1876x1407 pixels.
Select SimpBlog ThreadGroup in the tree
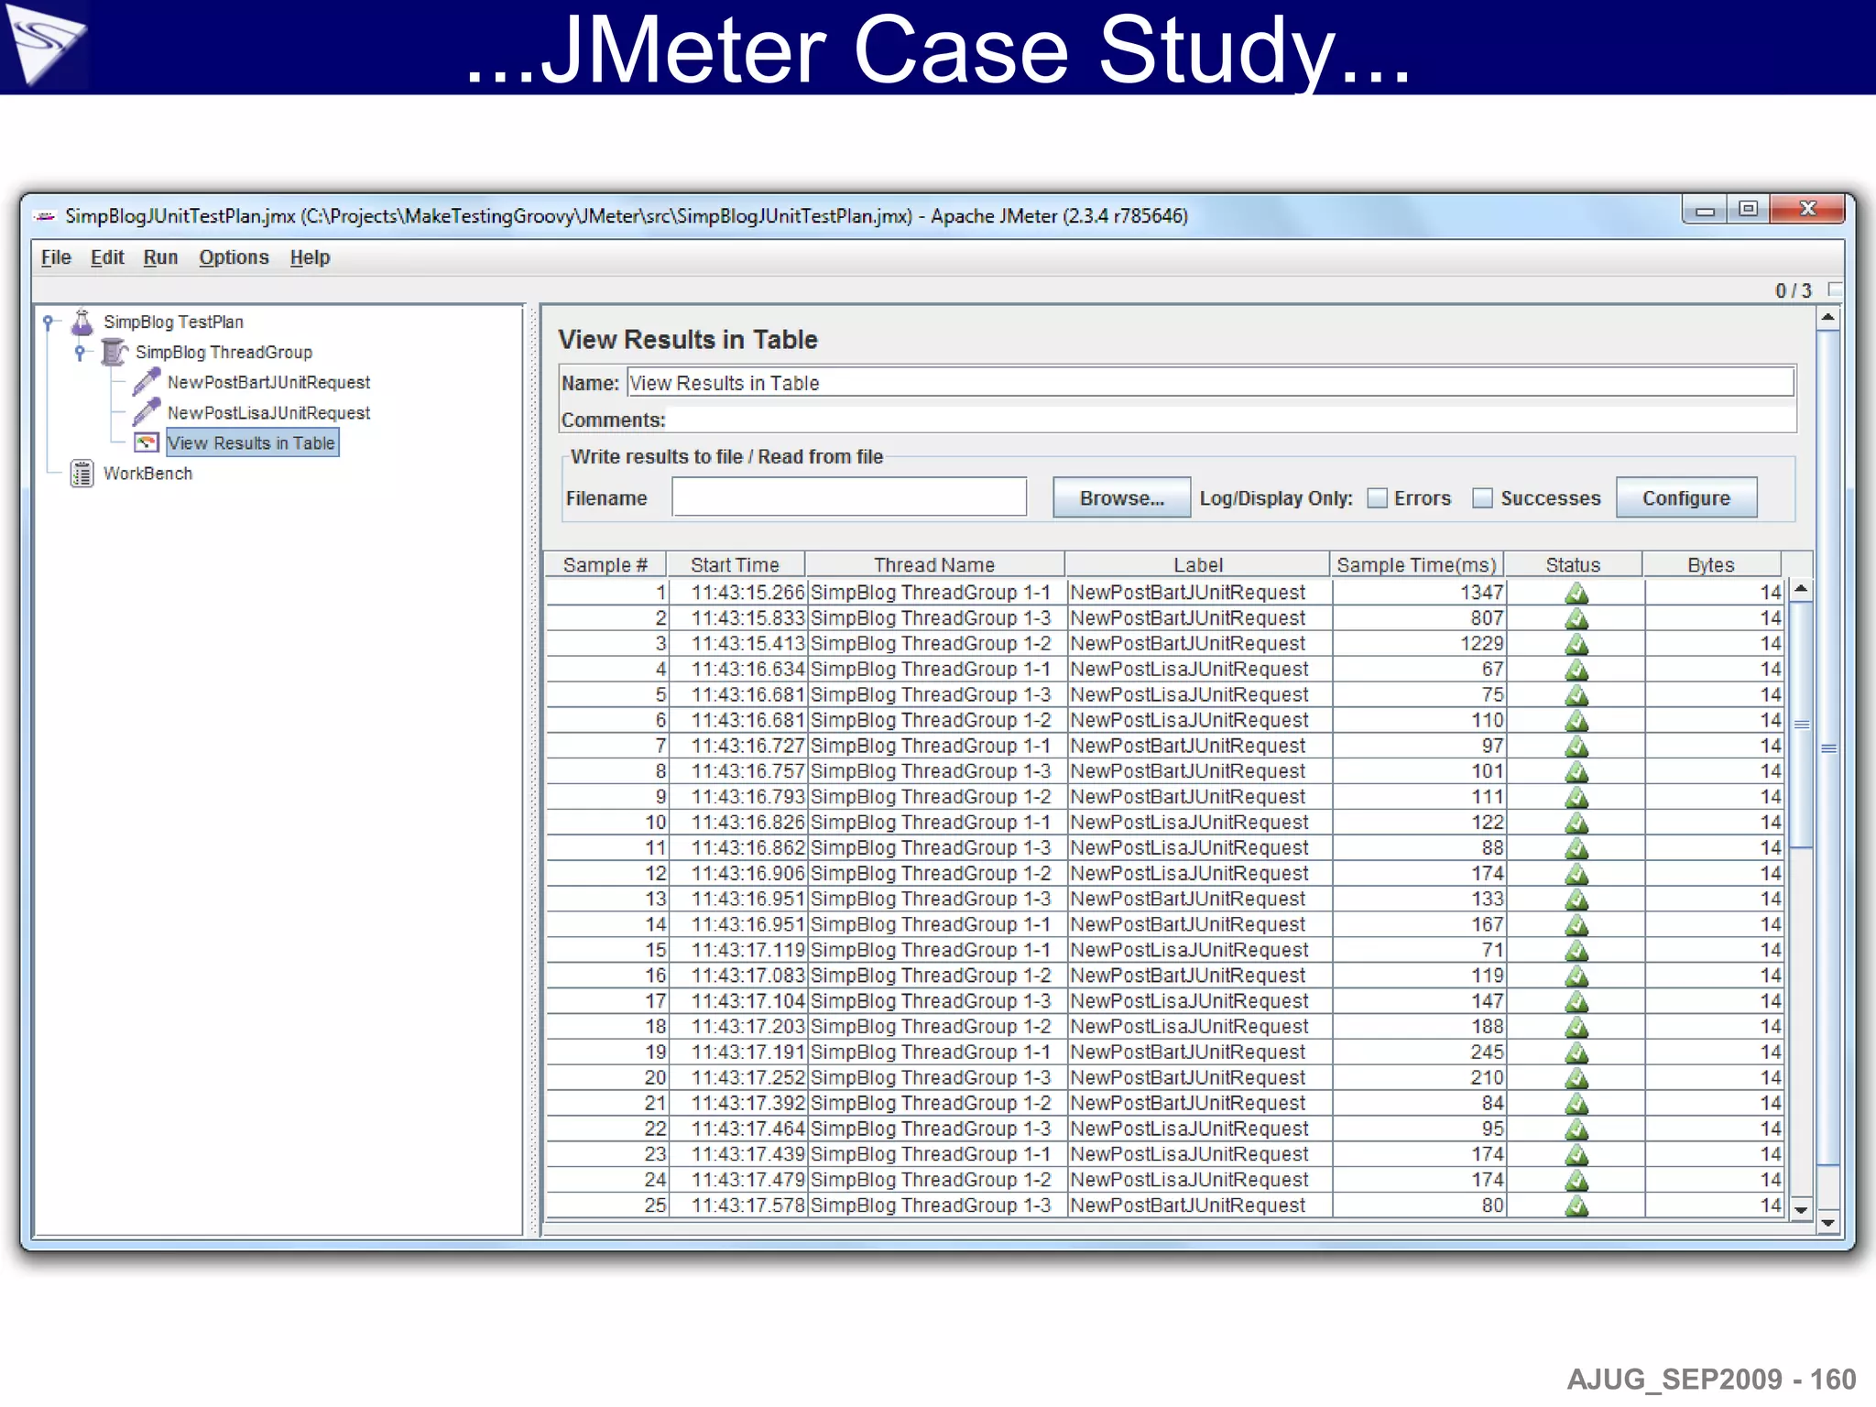224,352
